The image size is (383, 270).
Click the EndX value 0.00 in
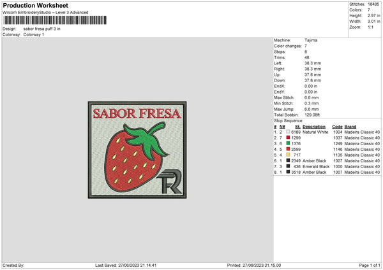point(311,86)
